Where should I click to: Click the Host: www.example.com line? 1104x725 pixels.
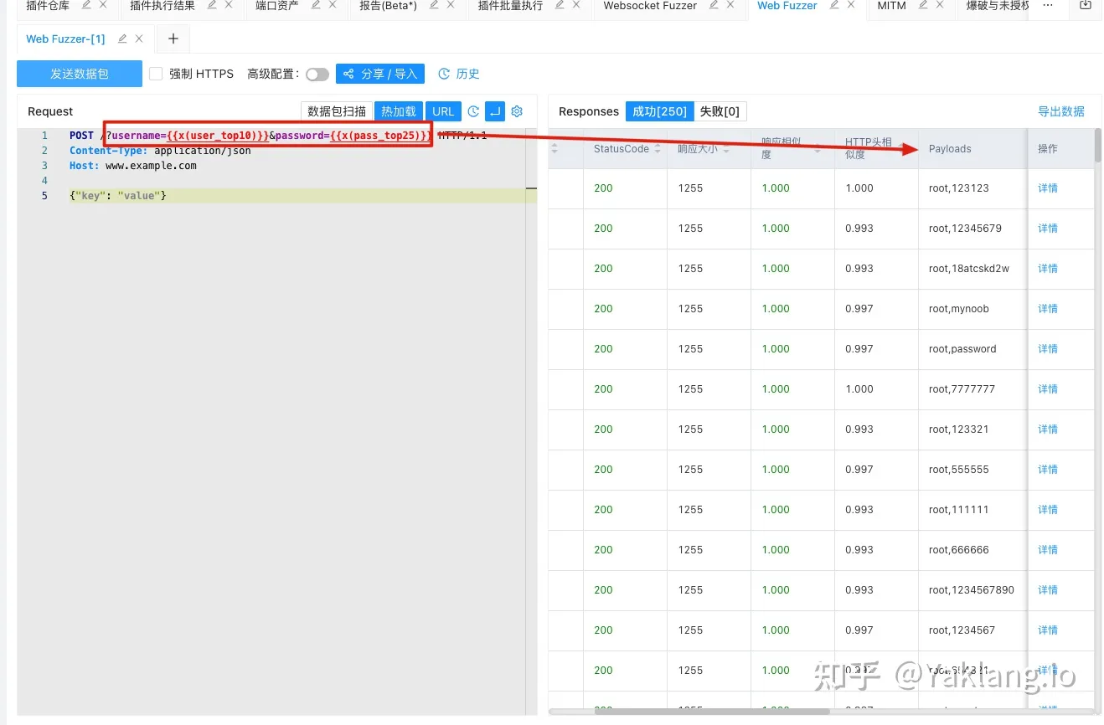[133, 166]
